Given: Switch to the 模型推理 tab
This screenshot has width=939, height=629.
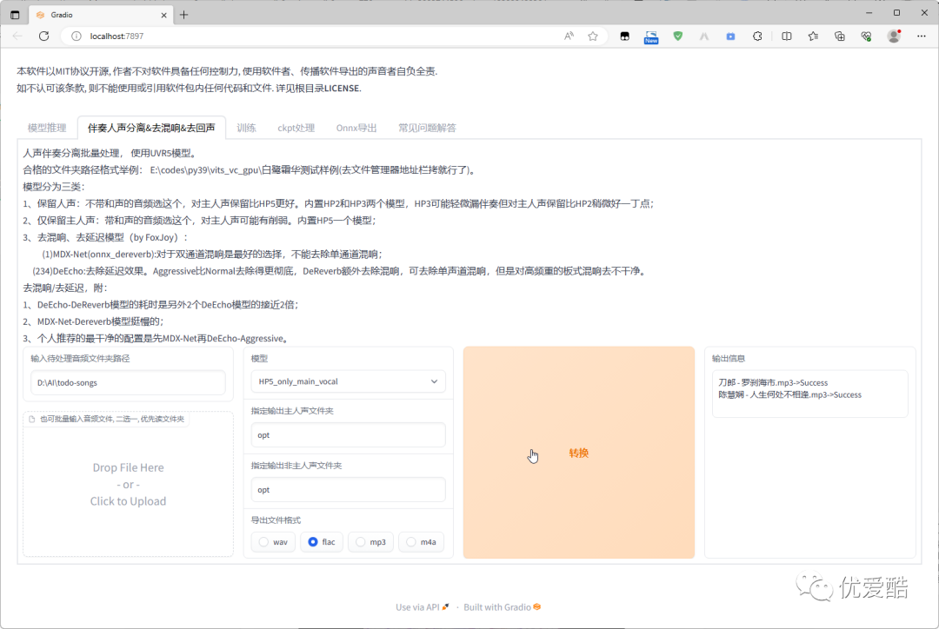Looking at the screenshot, I should [47, 127].
